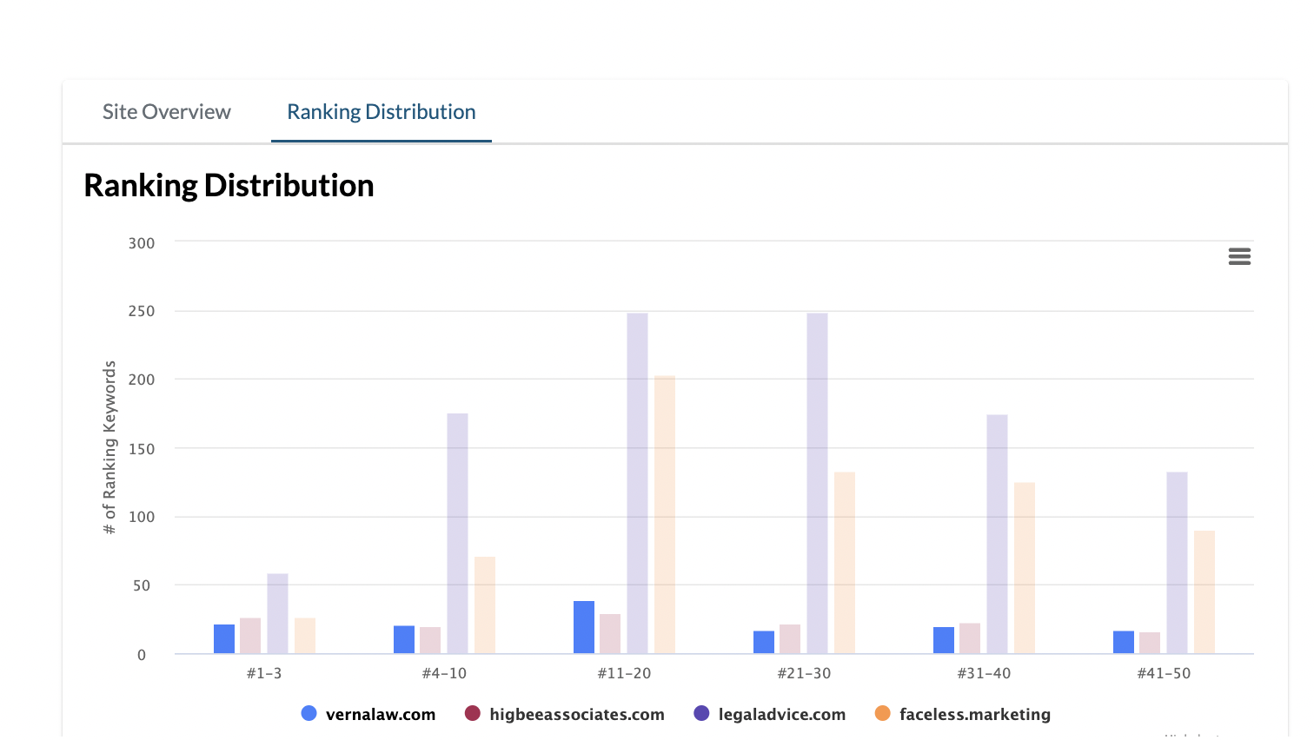1314x740 pixels.
Task: Click the purple legaladvice.com legend dot
Action: click(701, 714)
